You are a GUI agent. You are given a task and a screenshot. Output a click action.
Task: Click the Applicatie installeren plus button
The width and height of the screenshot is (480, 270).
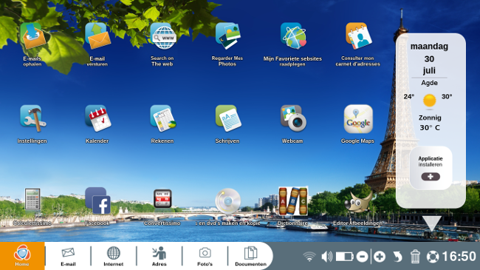pyautogui.click(x=431, y=176)
